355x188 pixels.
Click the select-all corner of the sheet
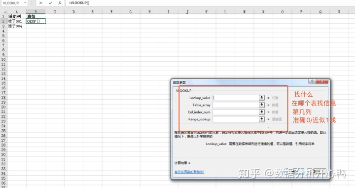pos(3,11)
